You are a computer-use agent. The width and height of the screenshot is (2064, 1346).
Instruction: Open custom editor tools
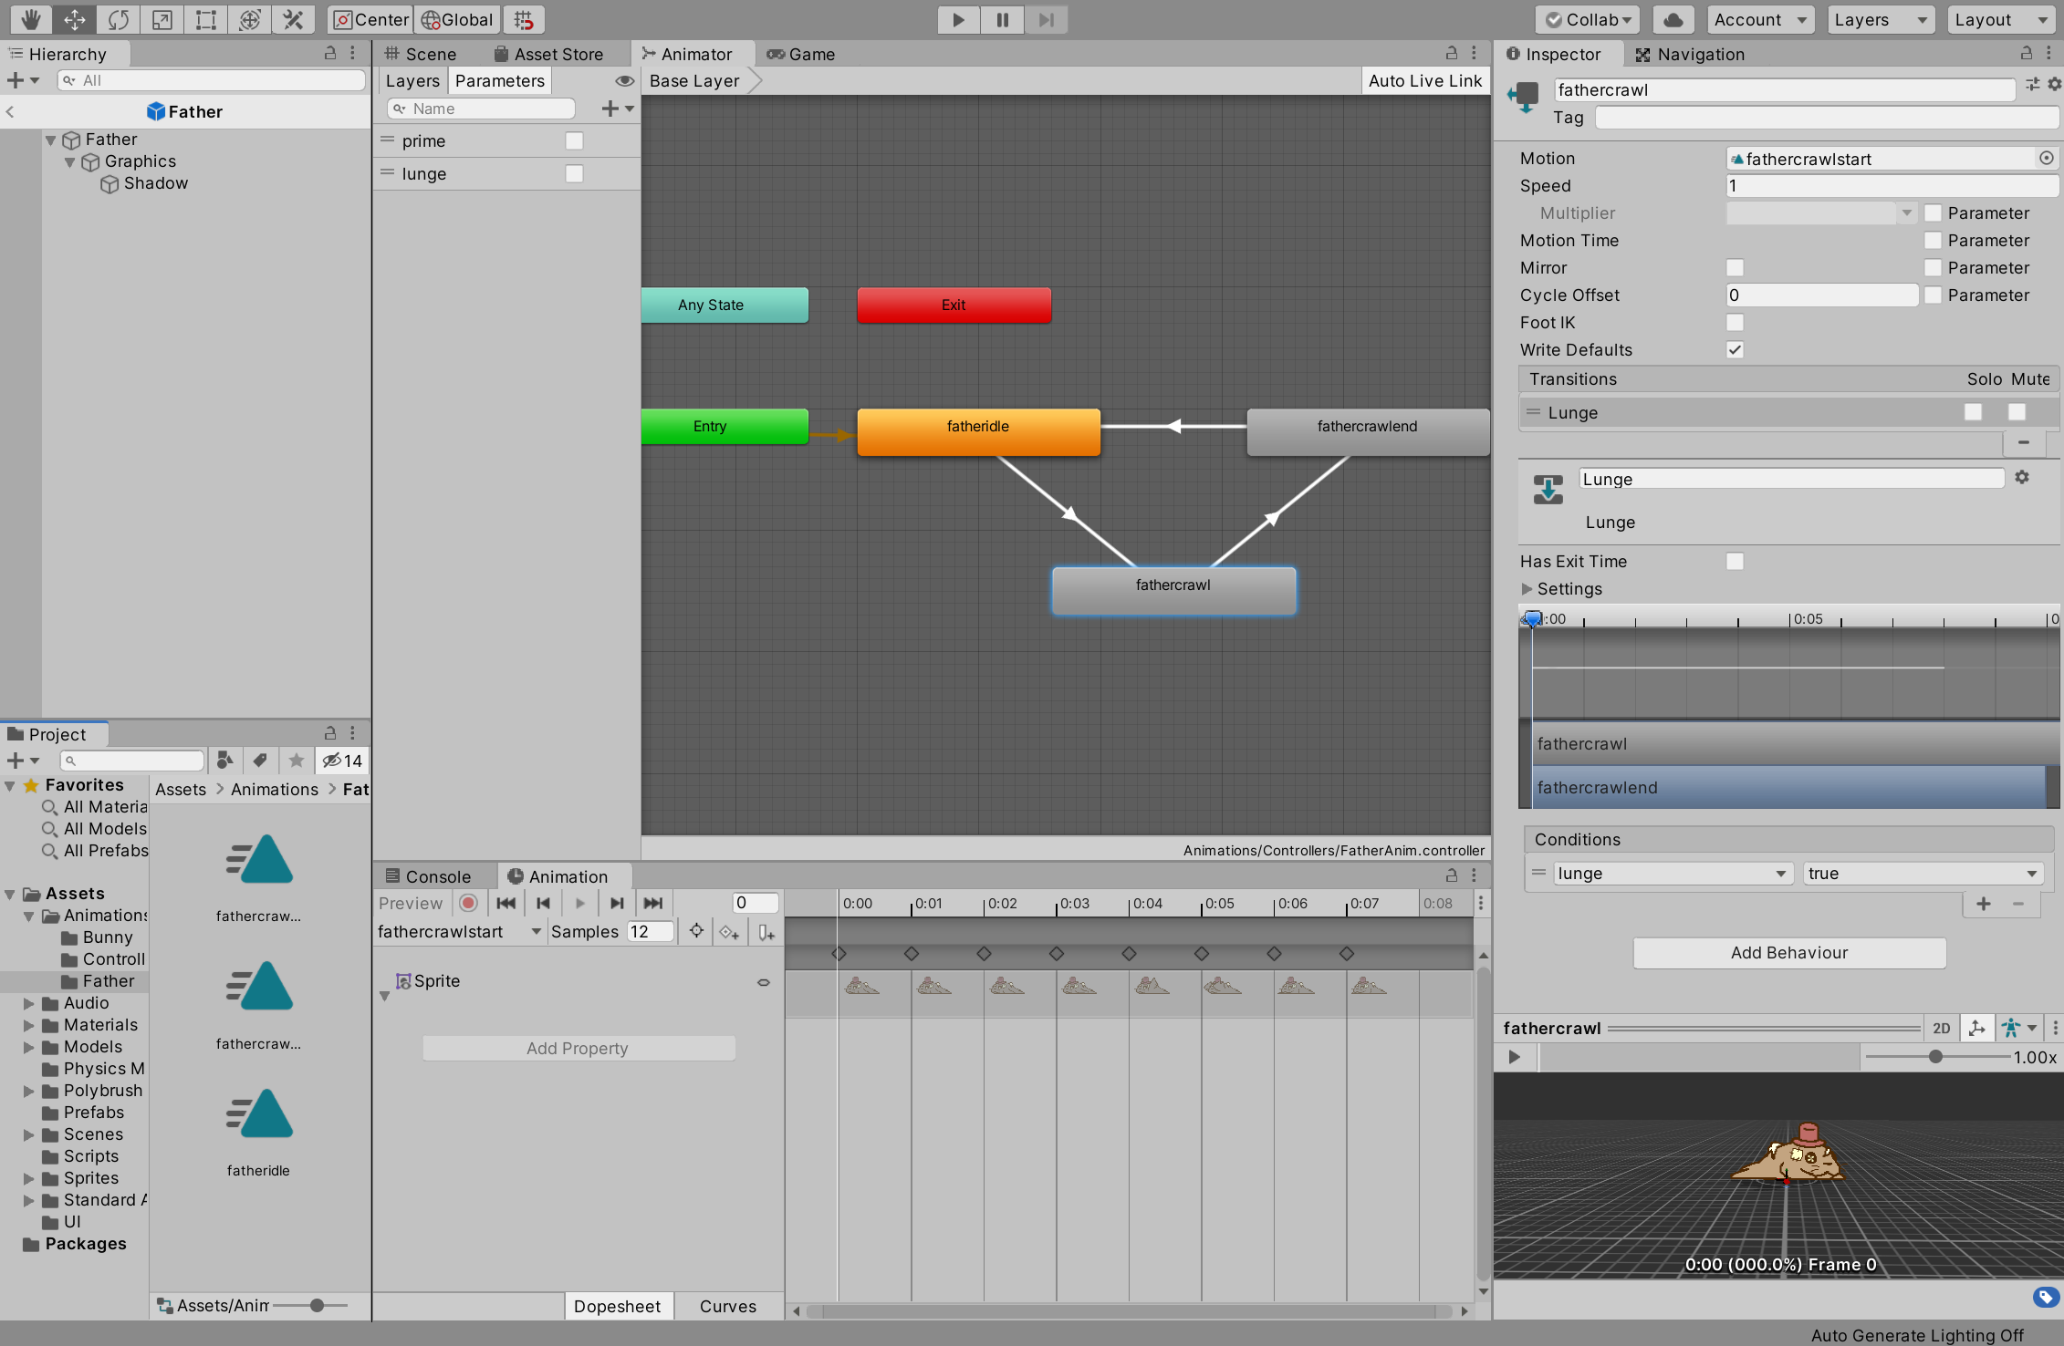click(x=294, y=19)
